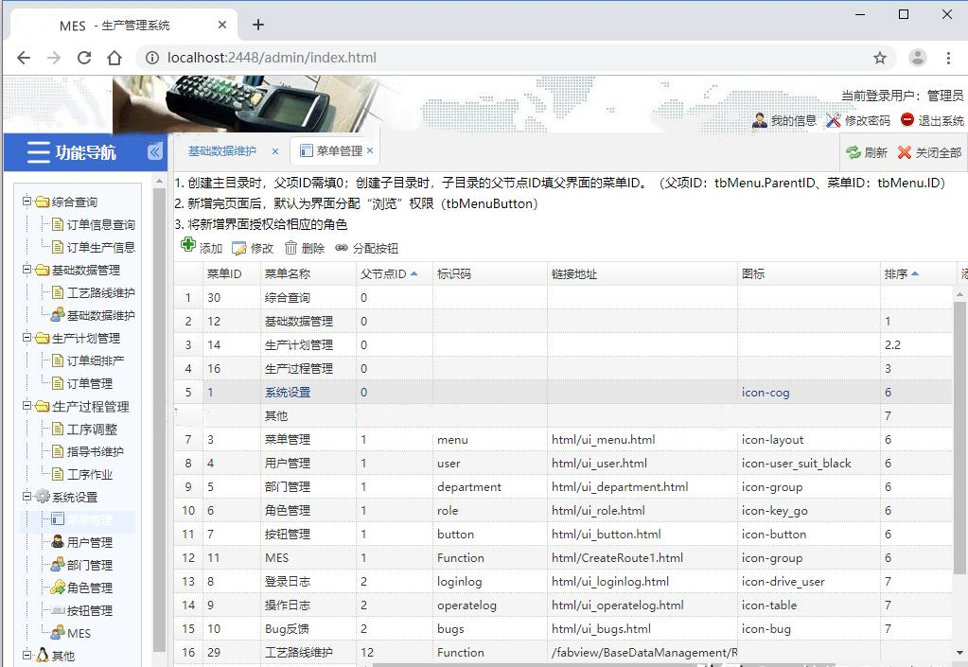Click the browser back arrow
Viewport: 968px width, 667px height.
click(x=24, y=58)
